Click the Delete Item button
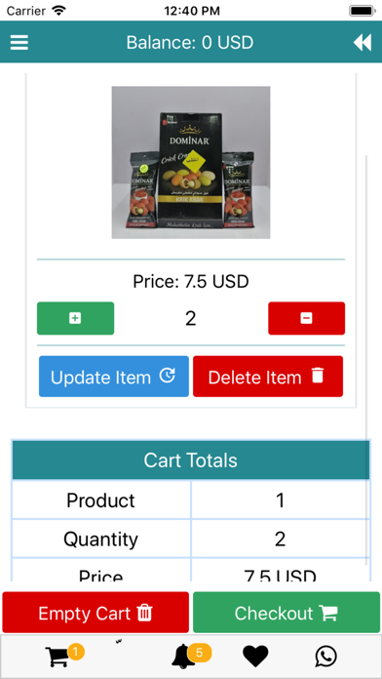The image size is (382, 679). click(x=268, y=377)
